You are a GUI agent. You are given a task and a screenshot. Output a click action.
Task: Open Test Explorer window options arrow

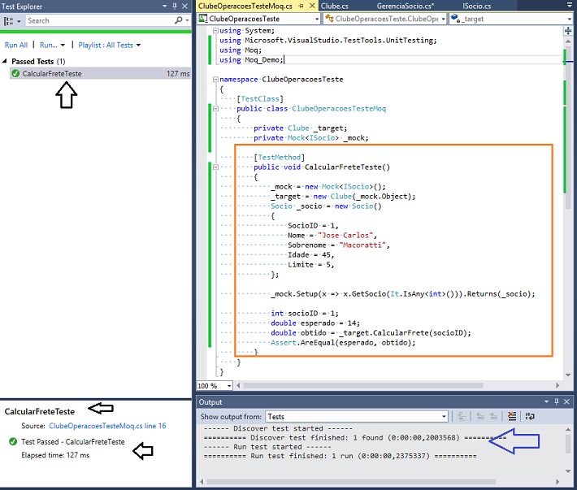164,7
